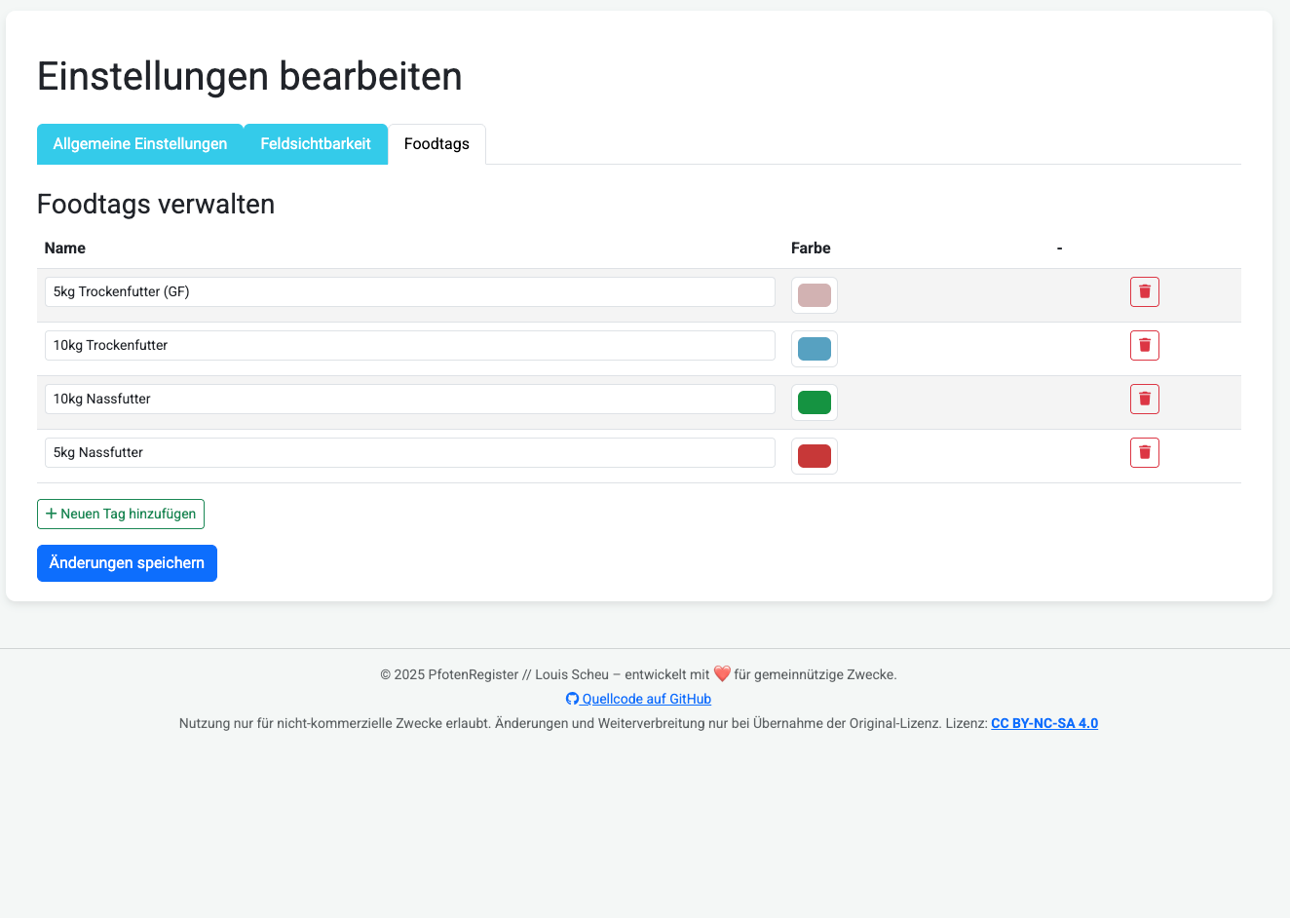
Task: Open Quellcode auf GitHub link
Action: point(639,699)
